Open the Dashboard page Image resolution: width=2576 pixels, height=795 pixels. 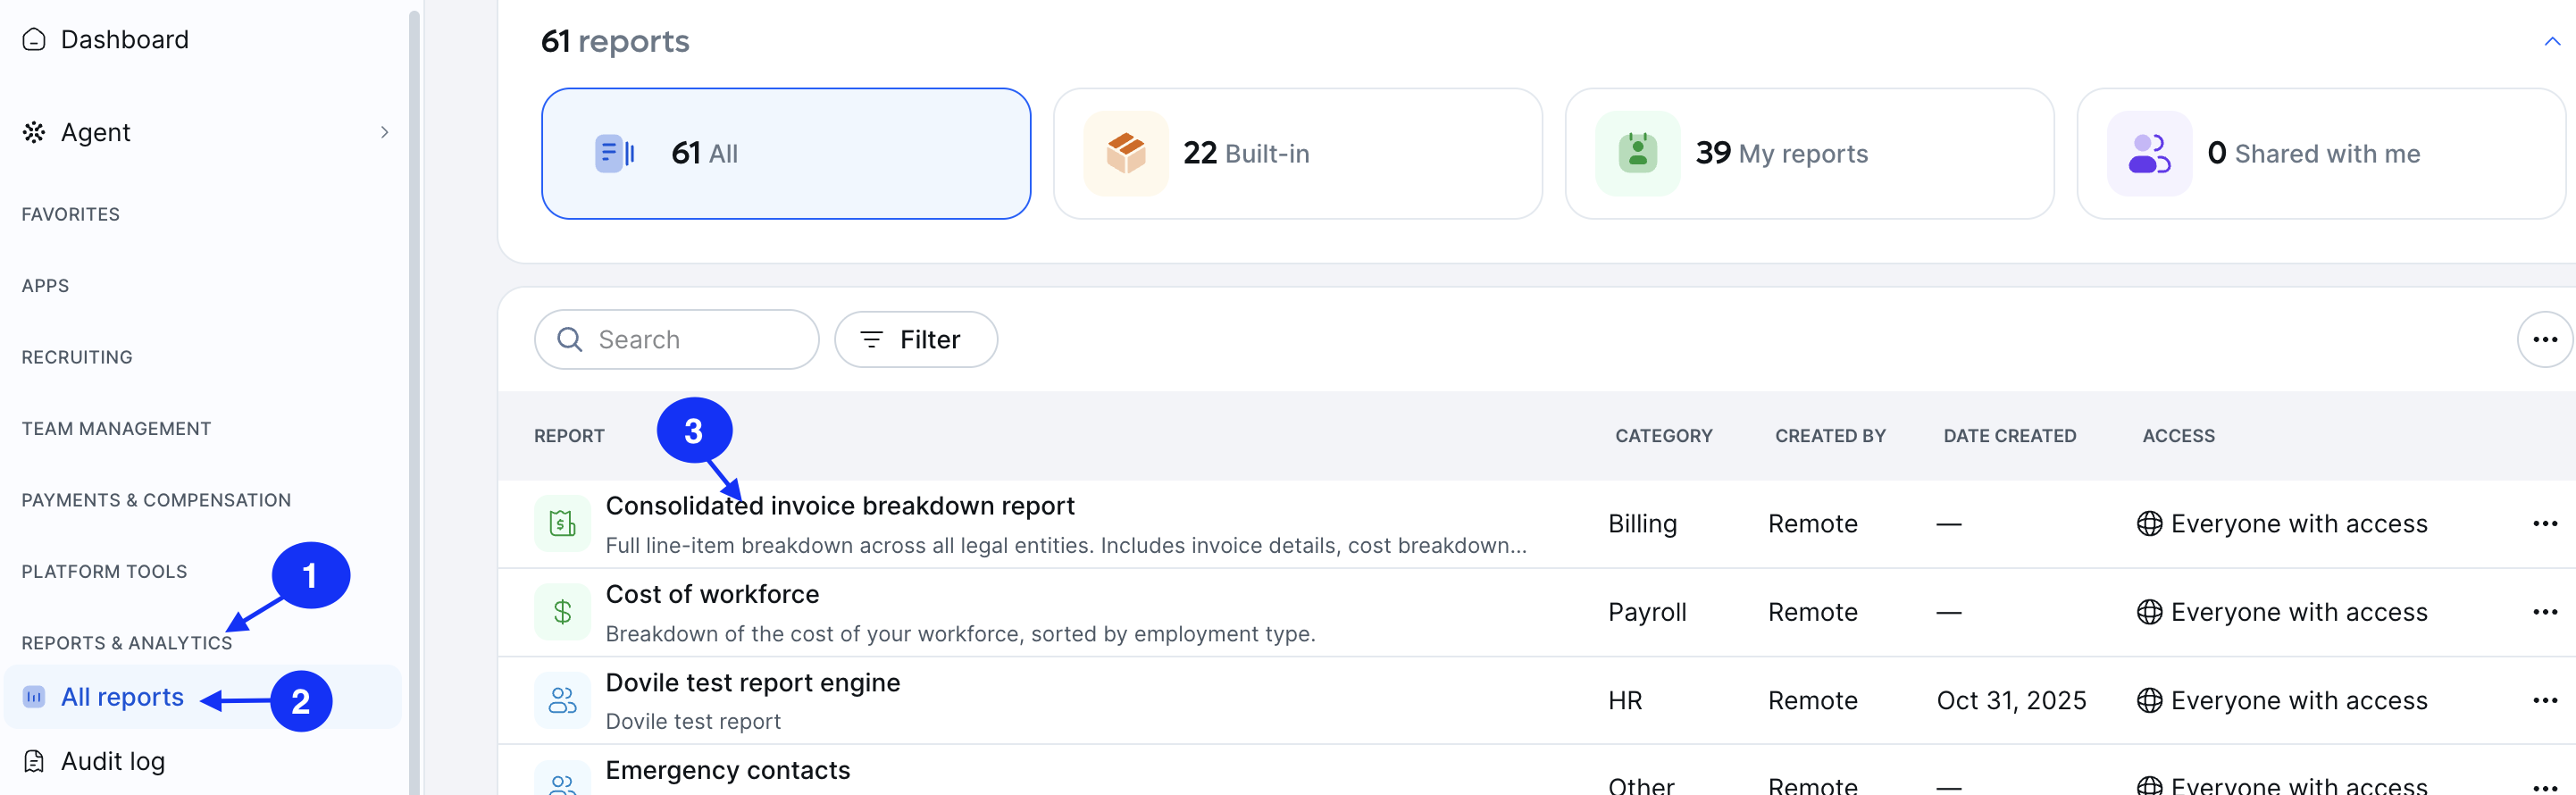(x=125, y=40)
